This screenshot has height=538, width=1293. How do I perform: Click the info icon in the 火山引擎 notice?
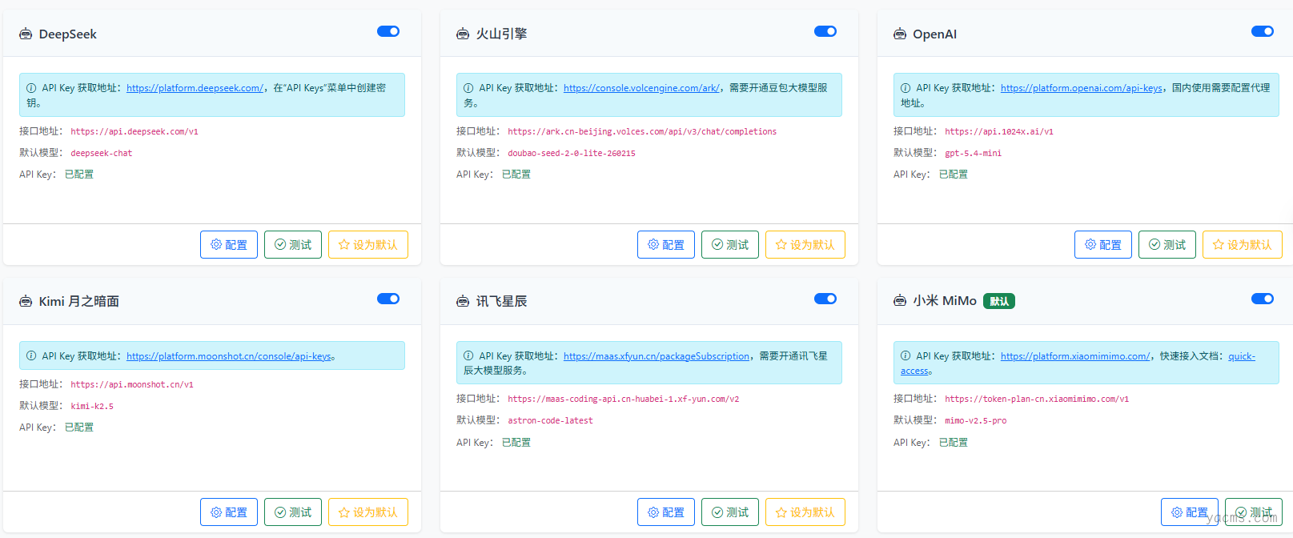pos(468,88)
